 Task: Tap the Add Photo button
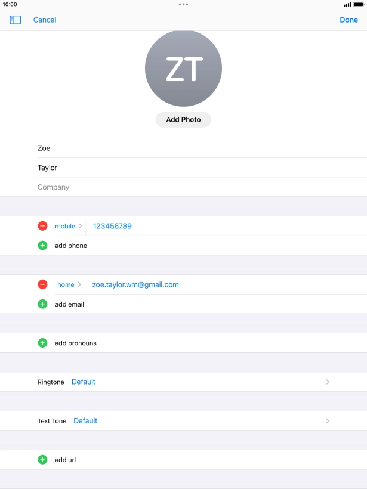point(183,119)
